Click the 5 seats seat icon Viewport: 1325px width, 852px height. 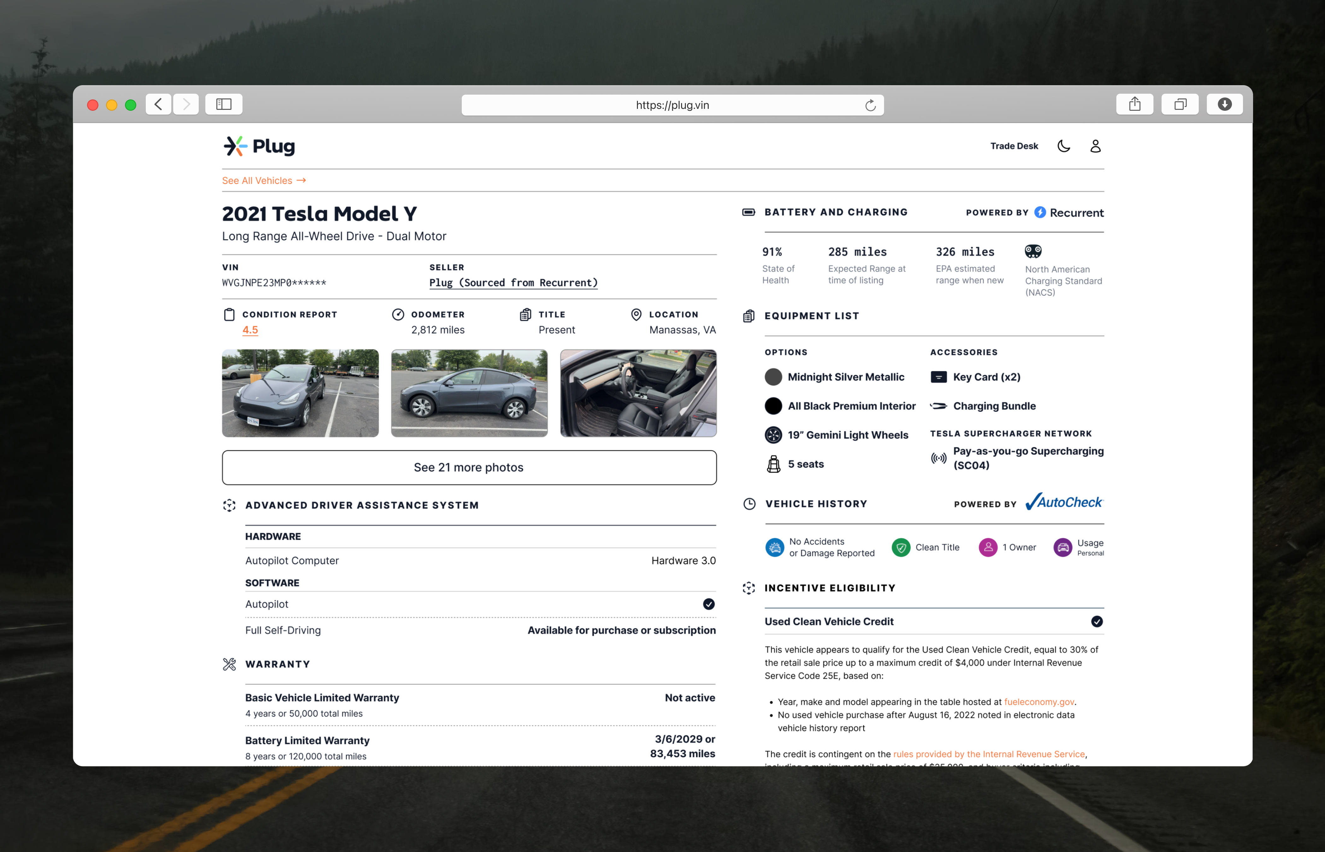[x=773, y=464]
